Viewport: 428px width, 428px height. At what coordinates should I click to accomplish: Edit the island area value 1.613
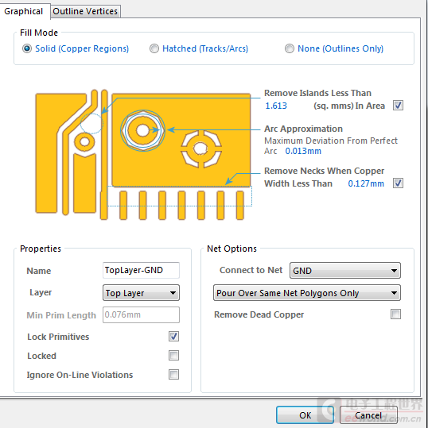tap(276, 106)
